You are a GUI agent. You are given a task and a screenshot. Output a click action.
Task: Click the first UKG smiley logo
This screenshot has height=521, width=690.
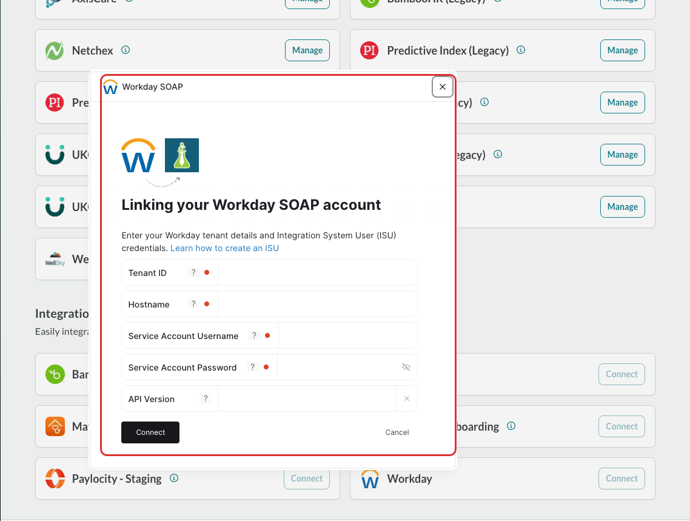click(55, 155)
